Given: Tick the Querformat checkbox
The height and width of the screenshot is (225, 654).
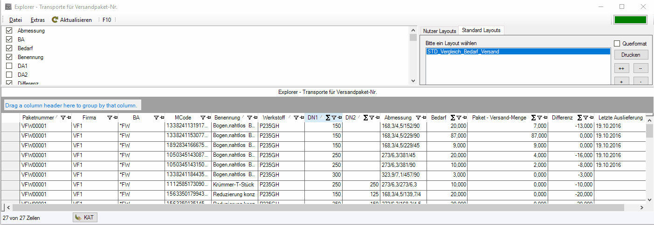Looking at the screenshot, I should [617, 43].
